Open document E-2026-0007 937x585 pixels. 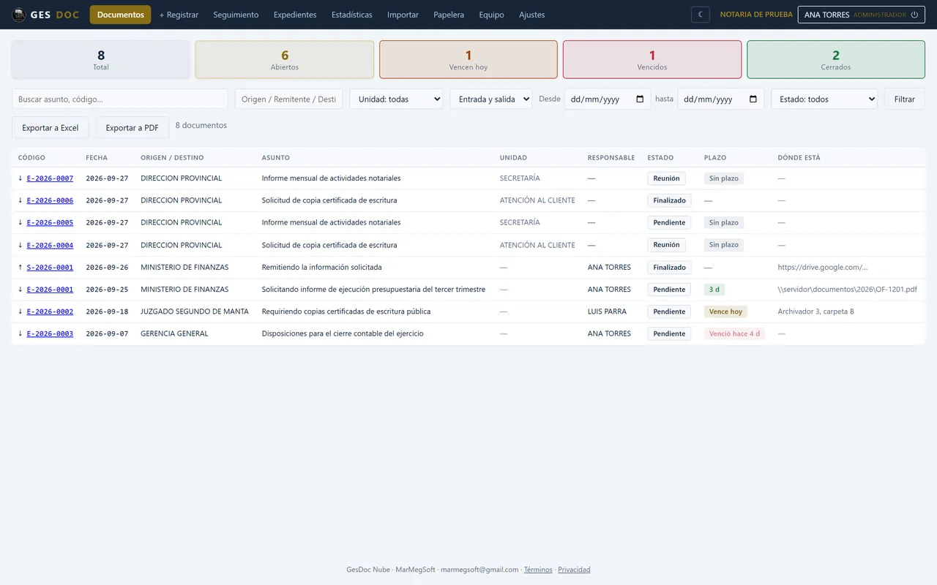[50, 178]
